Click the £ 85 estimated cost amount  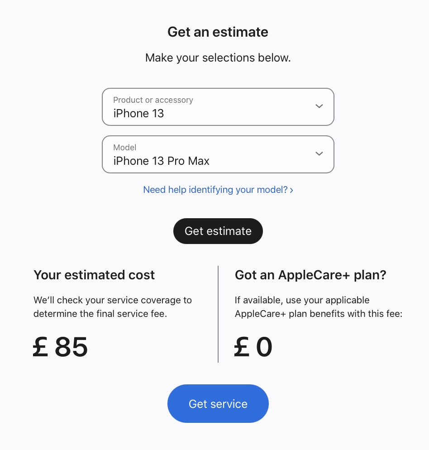(61, 347)
